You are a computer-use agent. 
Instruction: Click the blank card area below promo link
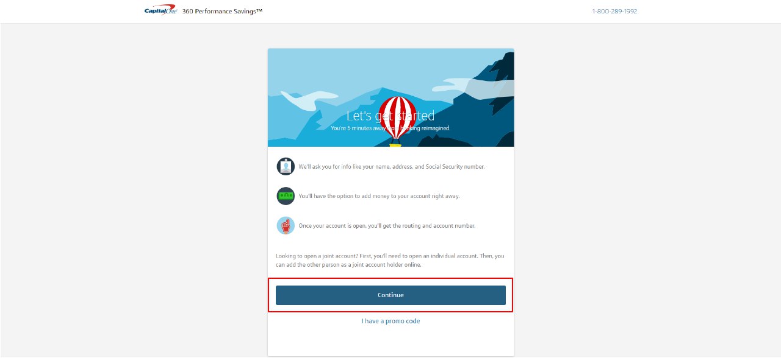(390, 342)
